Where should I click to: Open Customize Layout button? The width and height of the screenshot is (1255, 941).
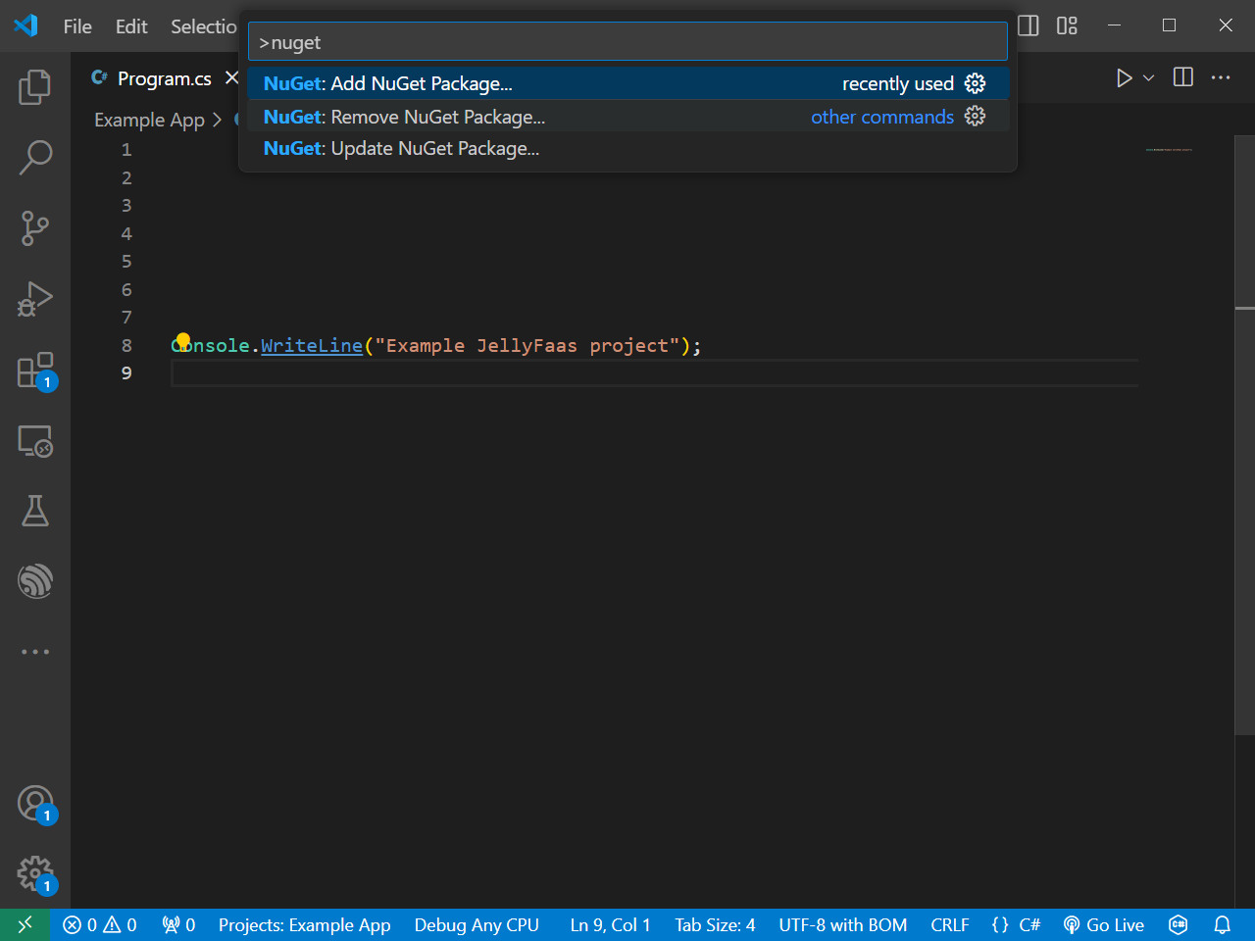[1067, 25]
